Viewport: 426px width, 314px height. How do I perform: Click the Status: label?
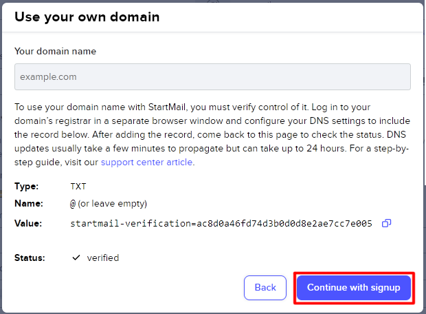[30, 258]
